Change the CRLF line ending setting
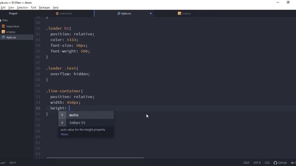This screenshot has width=296, height=166. (246, 163)
